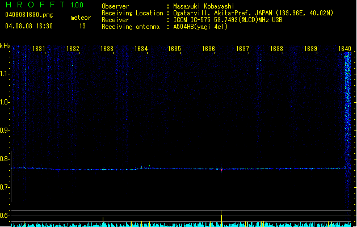The image size is (357, 227).
Task: Select the file name 0408081630.png
Action: tap(29, 15)
